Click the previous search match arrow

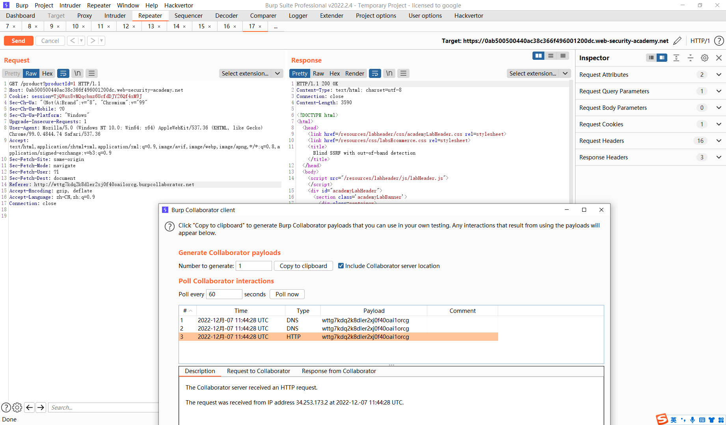point(30,407)
